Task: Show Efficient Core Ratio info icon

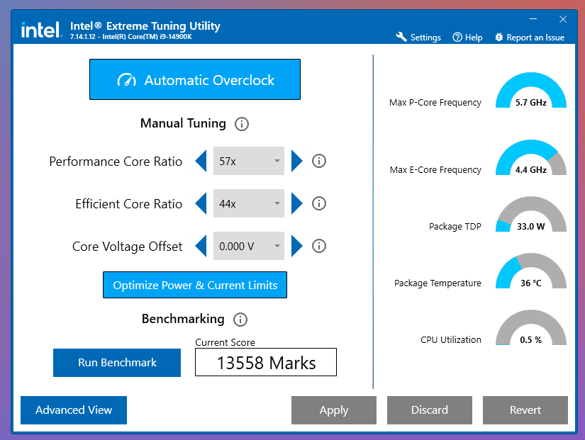Action: pyautogui.click(x=319, y=203)
